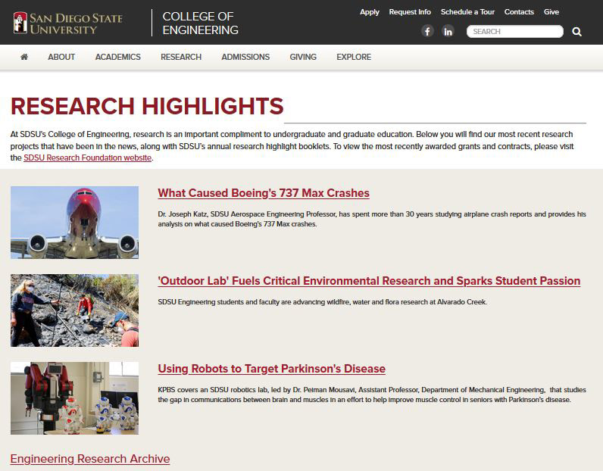Open the Contacts link
The width and height of the screenshot is (603, 471).
519,12
